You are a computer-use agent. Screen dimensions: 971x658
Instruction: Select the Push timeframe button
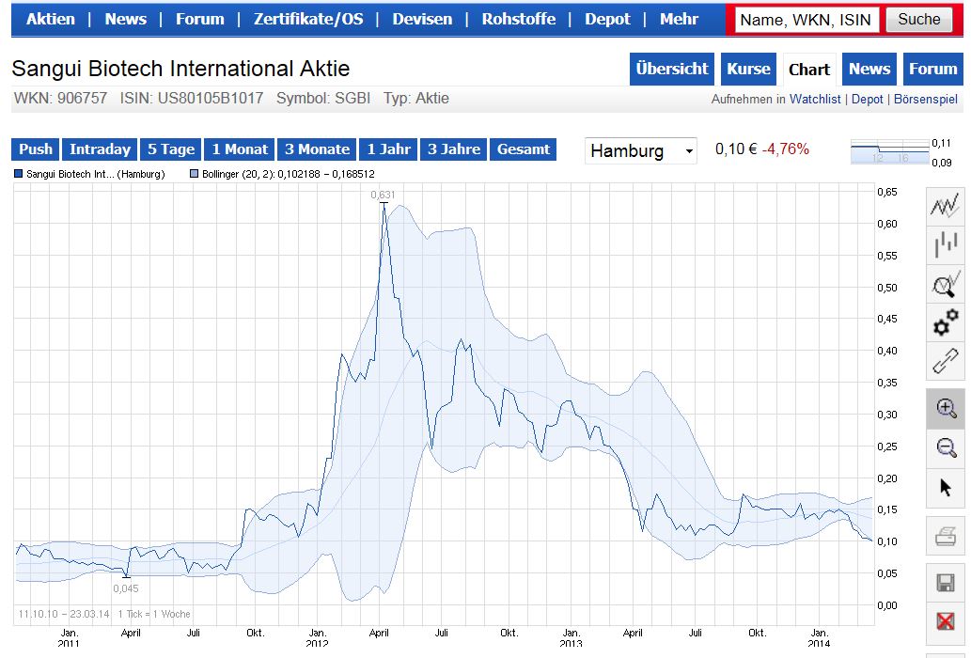pyautogui.click(x=36, y=149)
